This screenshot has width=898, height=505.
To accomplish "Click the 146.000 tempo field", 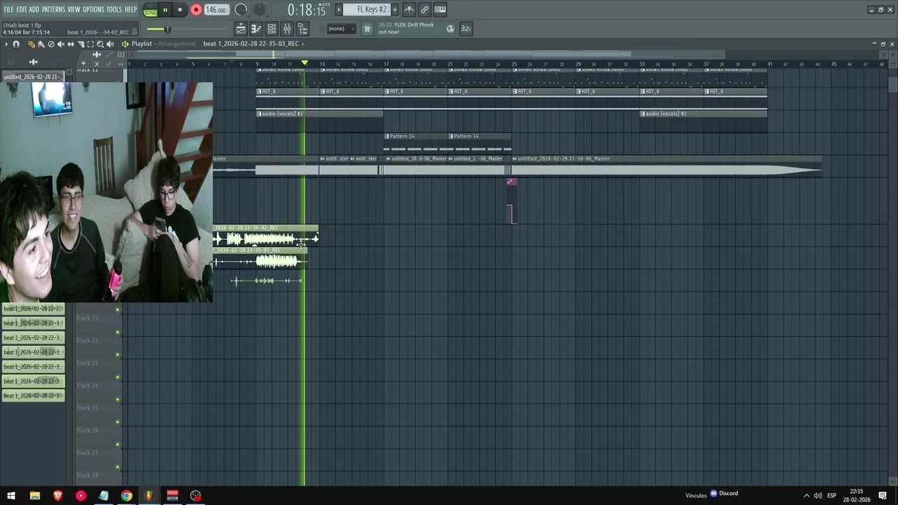I will [216, 10].
